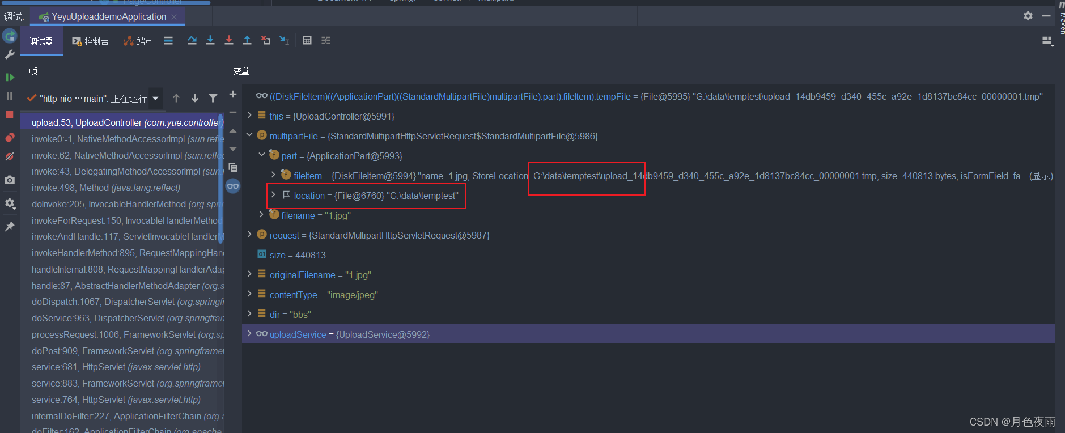Select invoke:498, Method frame
The width and height of the screenshot is (1065, 433).
coord(122,188)
